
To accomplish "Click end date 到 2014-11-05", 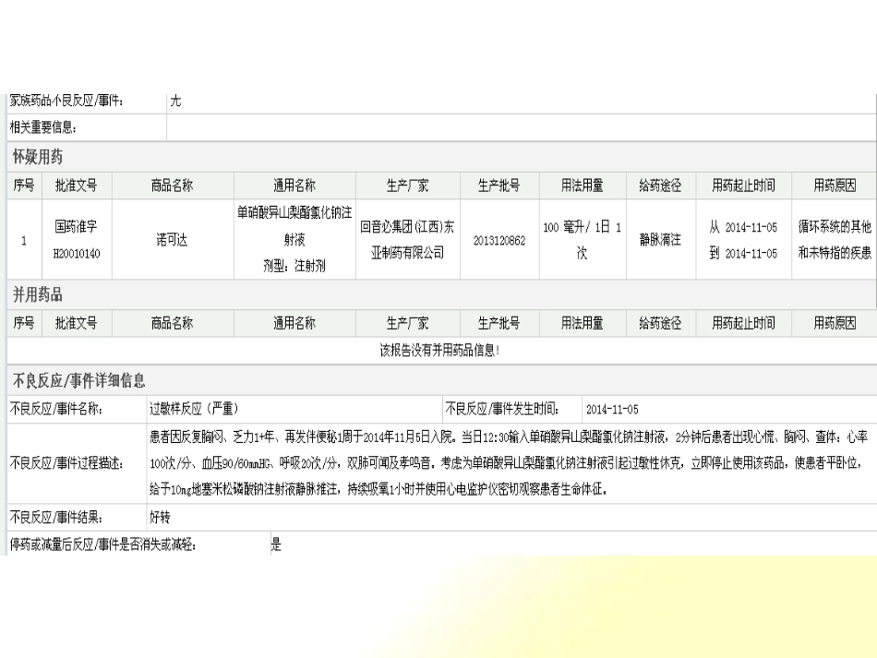I will pyautogui.click(x=743, y=254).
